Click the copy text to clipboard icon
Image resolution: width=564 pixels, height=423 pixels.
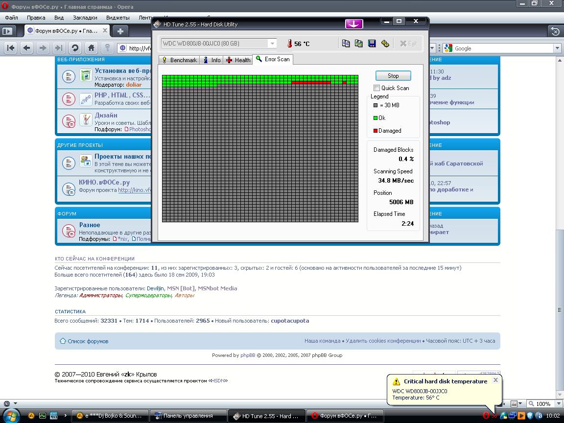346,44
